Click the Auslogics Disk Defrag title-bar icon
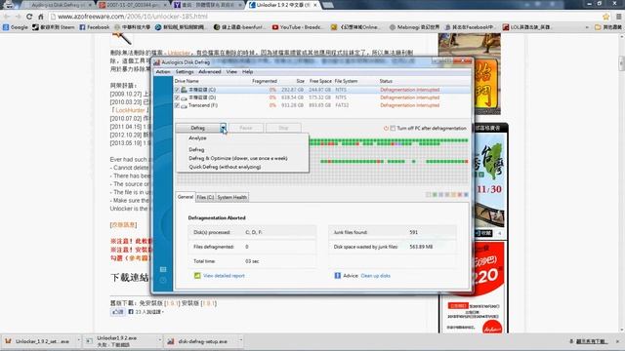Viewport: 625px width, 351px height. [x=157, y=62]
